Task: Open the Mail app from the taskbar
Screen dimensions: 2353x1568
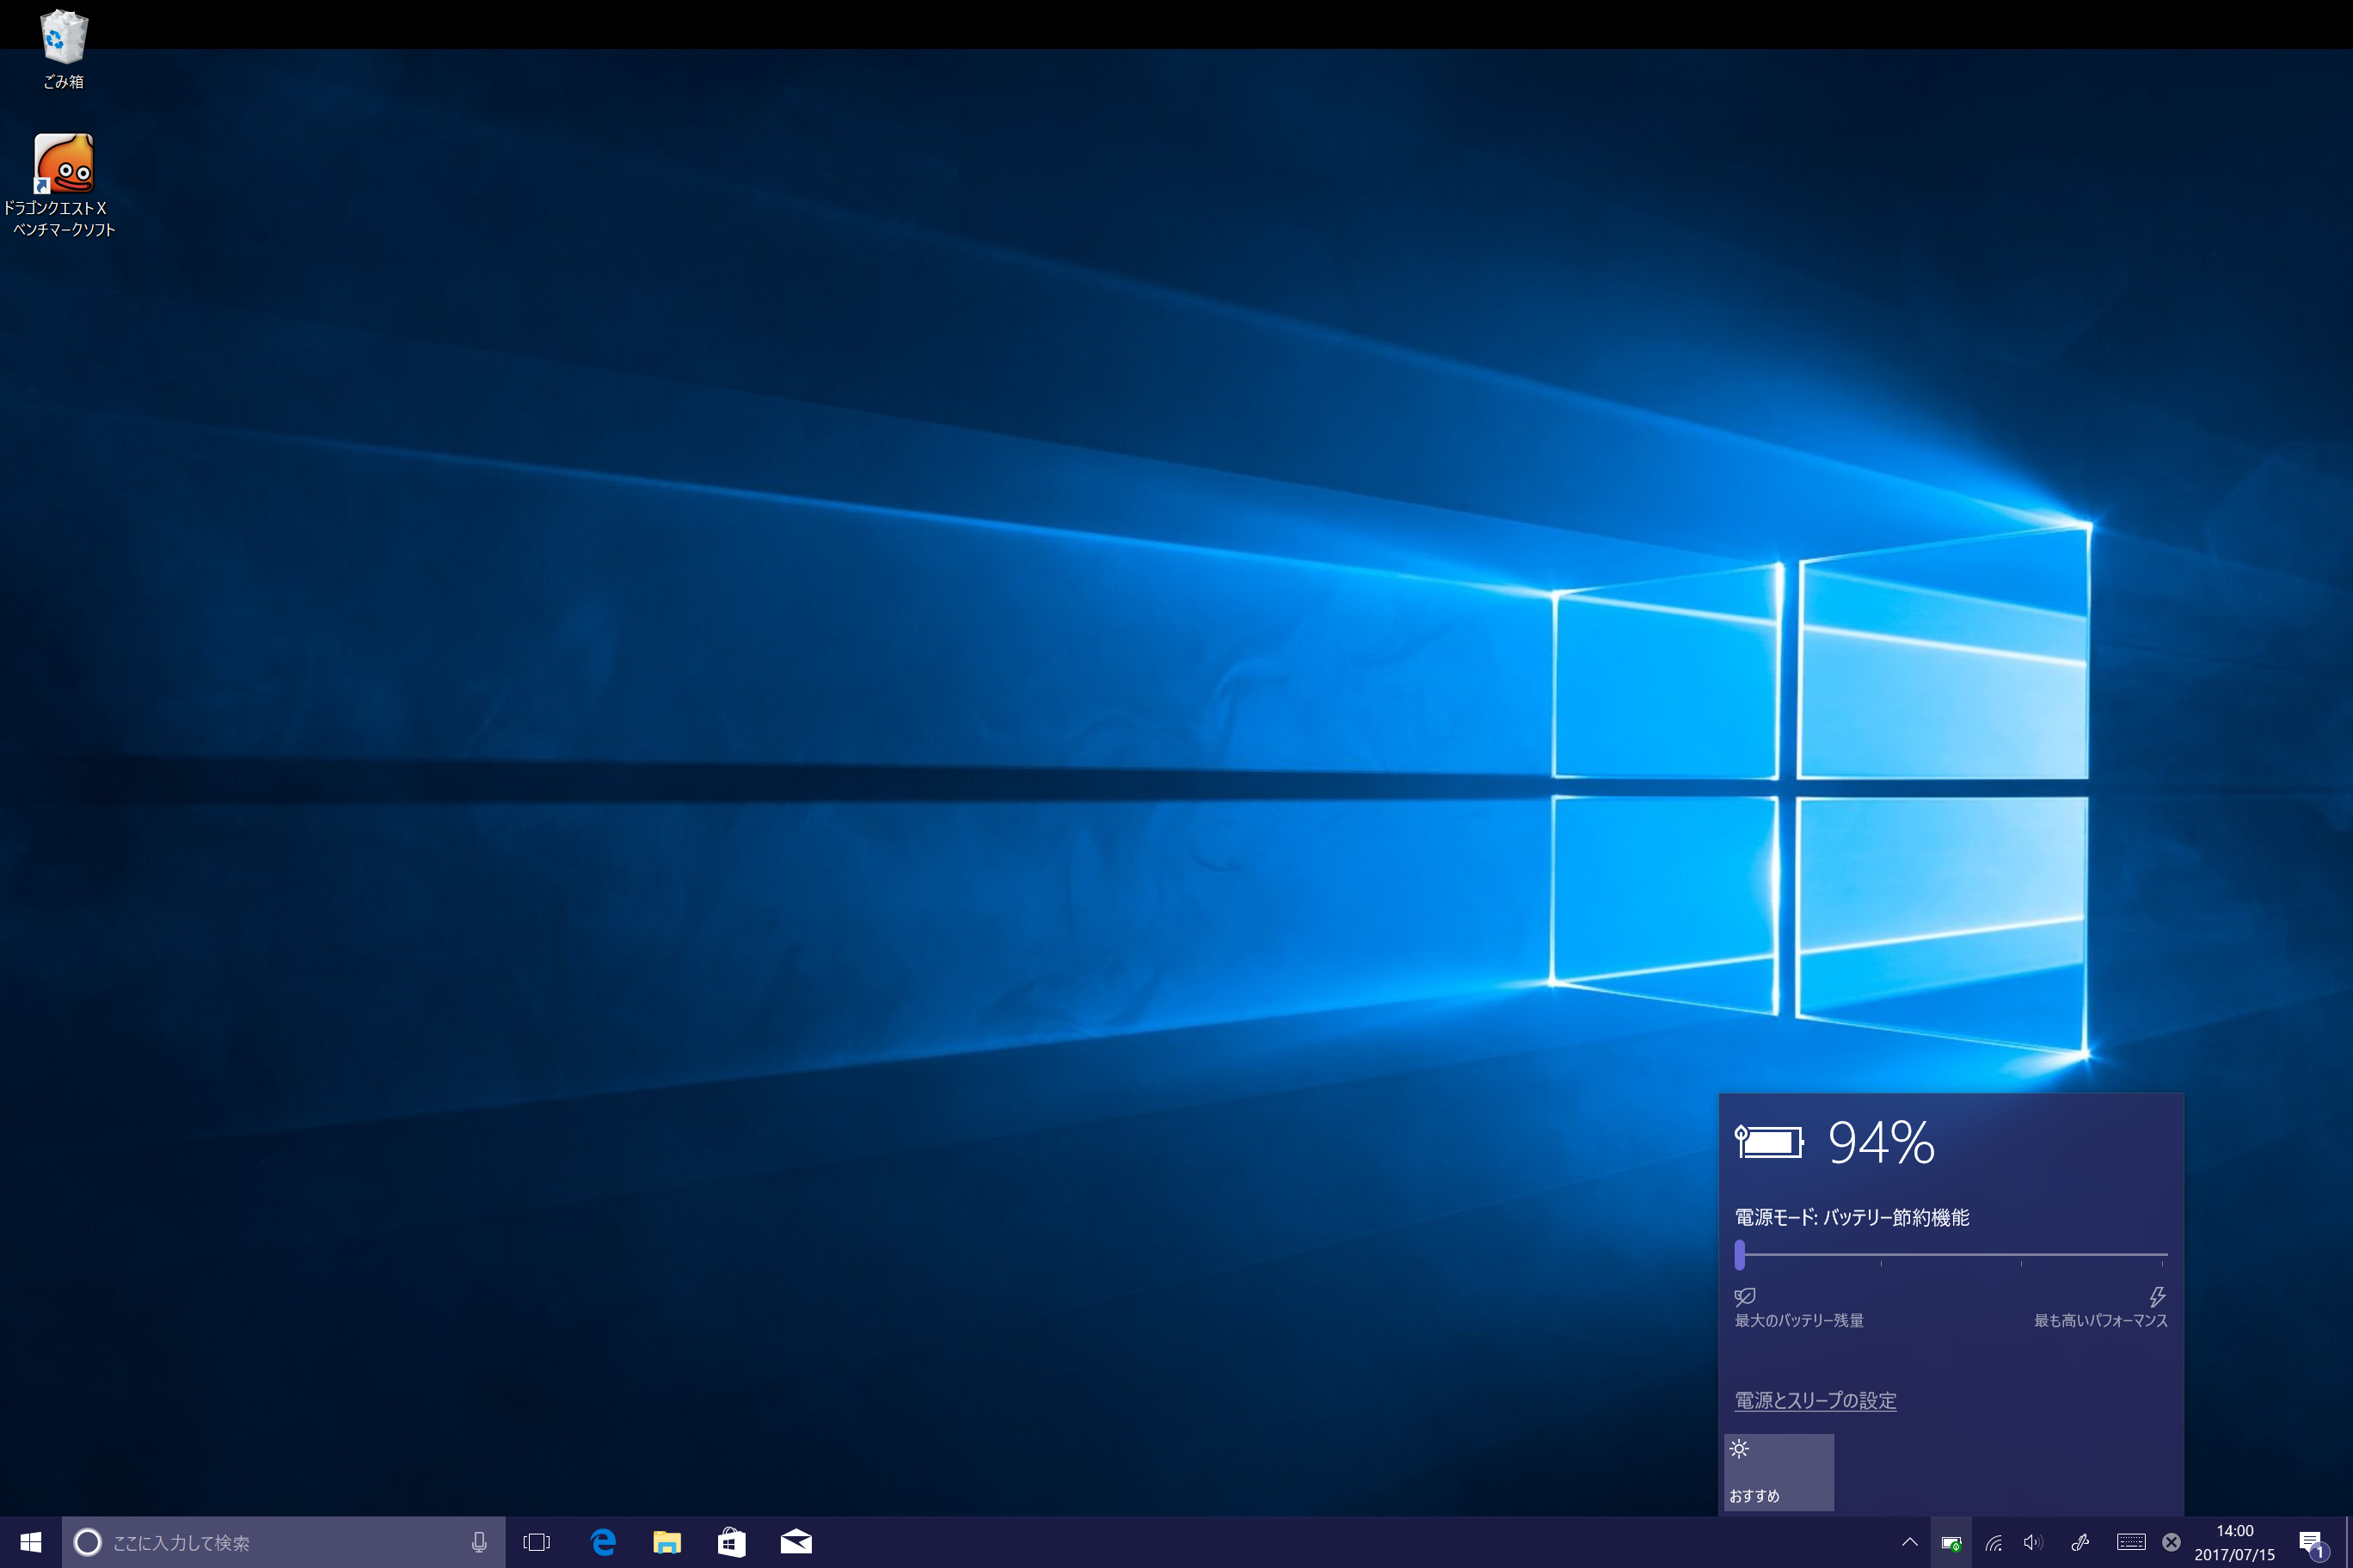Action: tap(796, 1542)
